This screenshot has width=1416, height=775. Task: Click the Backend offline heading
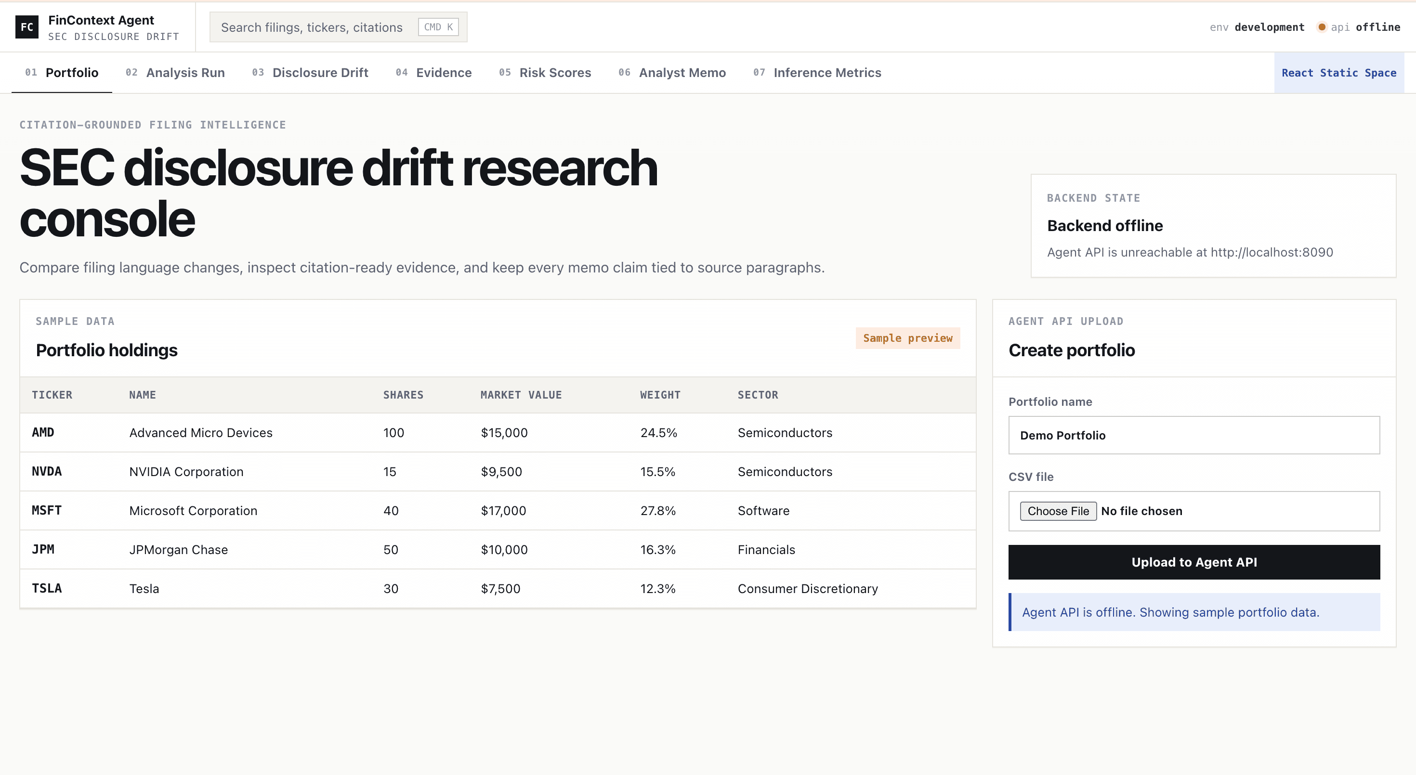pos(1104,225)
